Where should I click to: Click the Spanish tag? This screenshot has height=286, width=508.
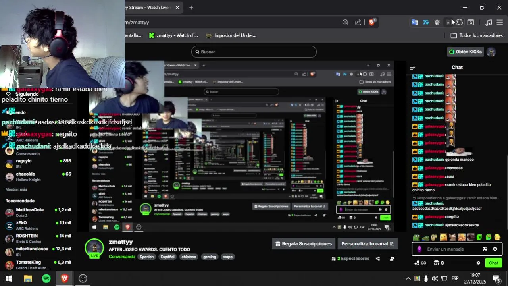pyautogui.click(x=146, y=257)
